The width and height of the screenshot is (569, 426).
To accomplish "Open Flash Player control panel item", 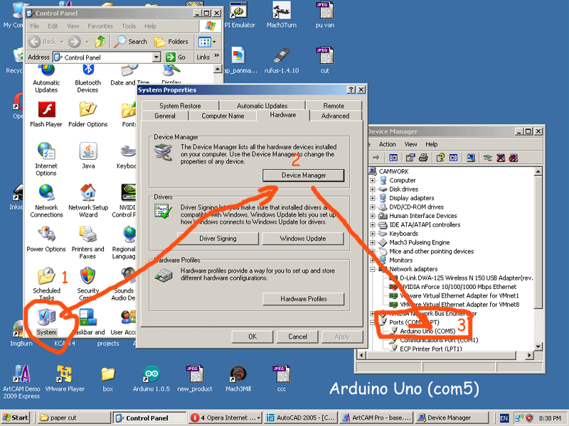I will pyautogui.click(x=46, y=114).
